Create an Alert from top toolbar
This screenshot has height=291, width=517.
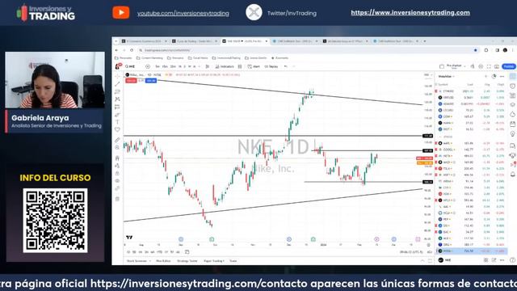click(254, 66)
